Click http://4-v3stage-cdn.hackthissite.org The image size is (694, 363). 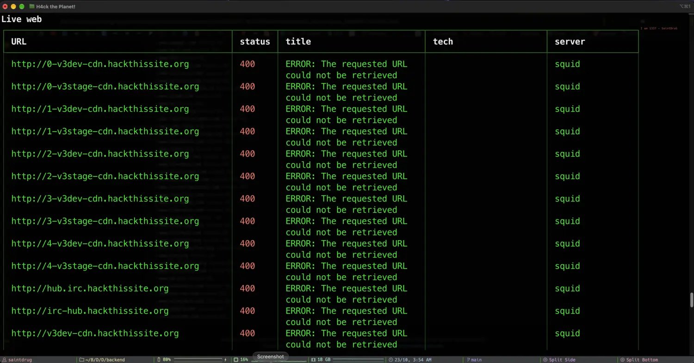tap(105, 266)
